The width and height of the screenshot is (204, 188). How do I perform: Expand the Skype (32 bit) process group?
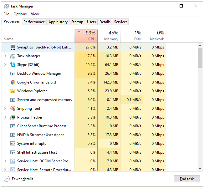point(5,65)
